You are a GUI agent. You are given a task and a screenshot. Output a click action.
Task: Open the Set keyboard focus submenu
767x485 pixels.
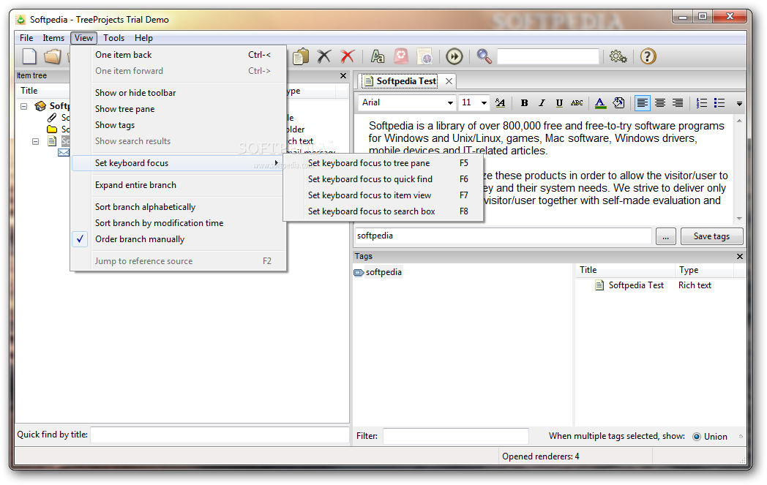178,163
